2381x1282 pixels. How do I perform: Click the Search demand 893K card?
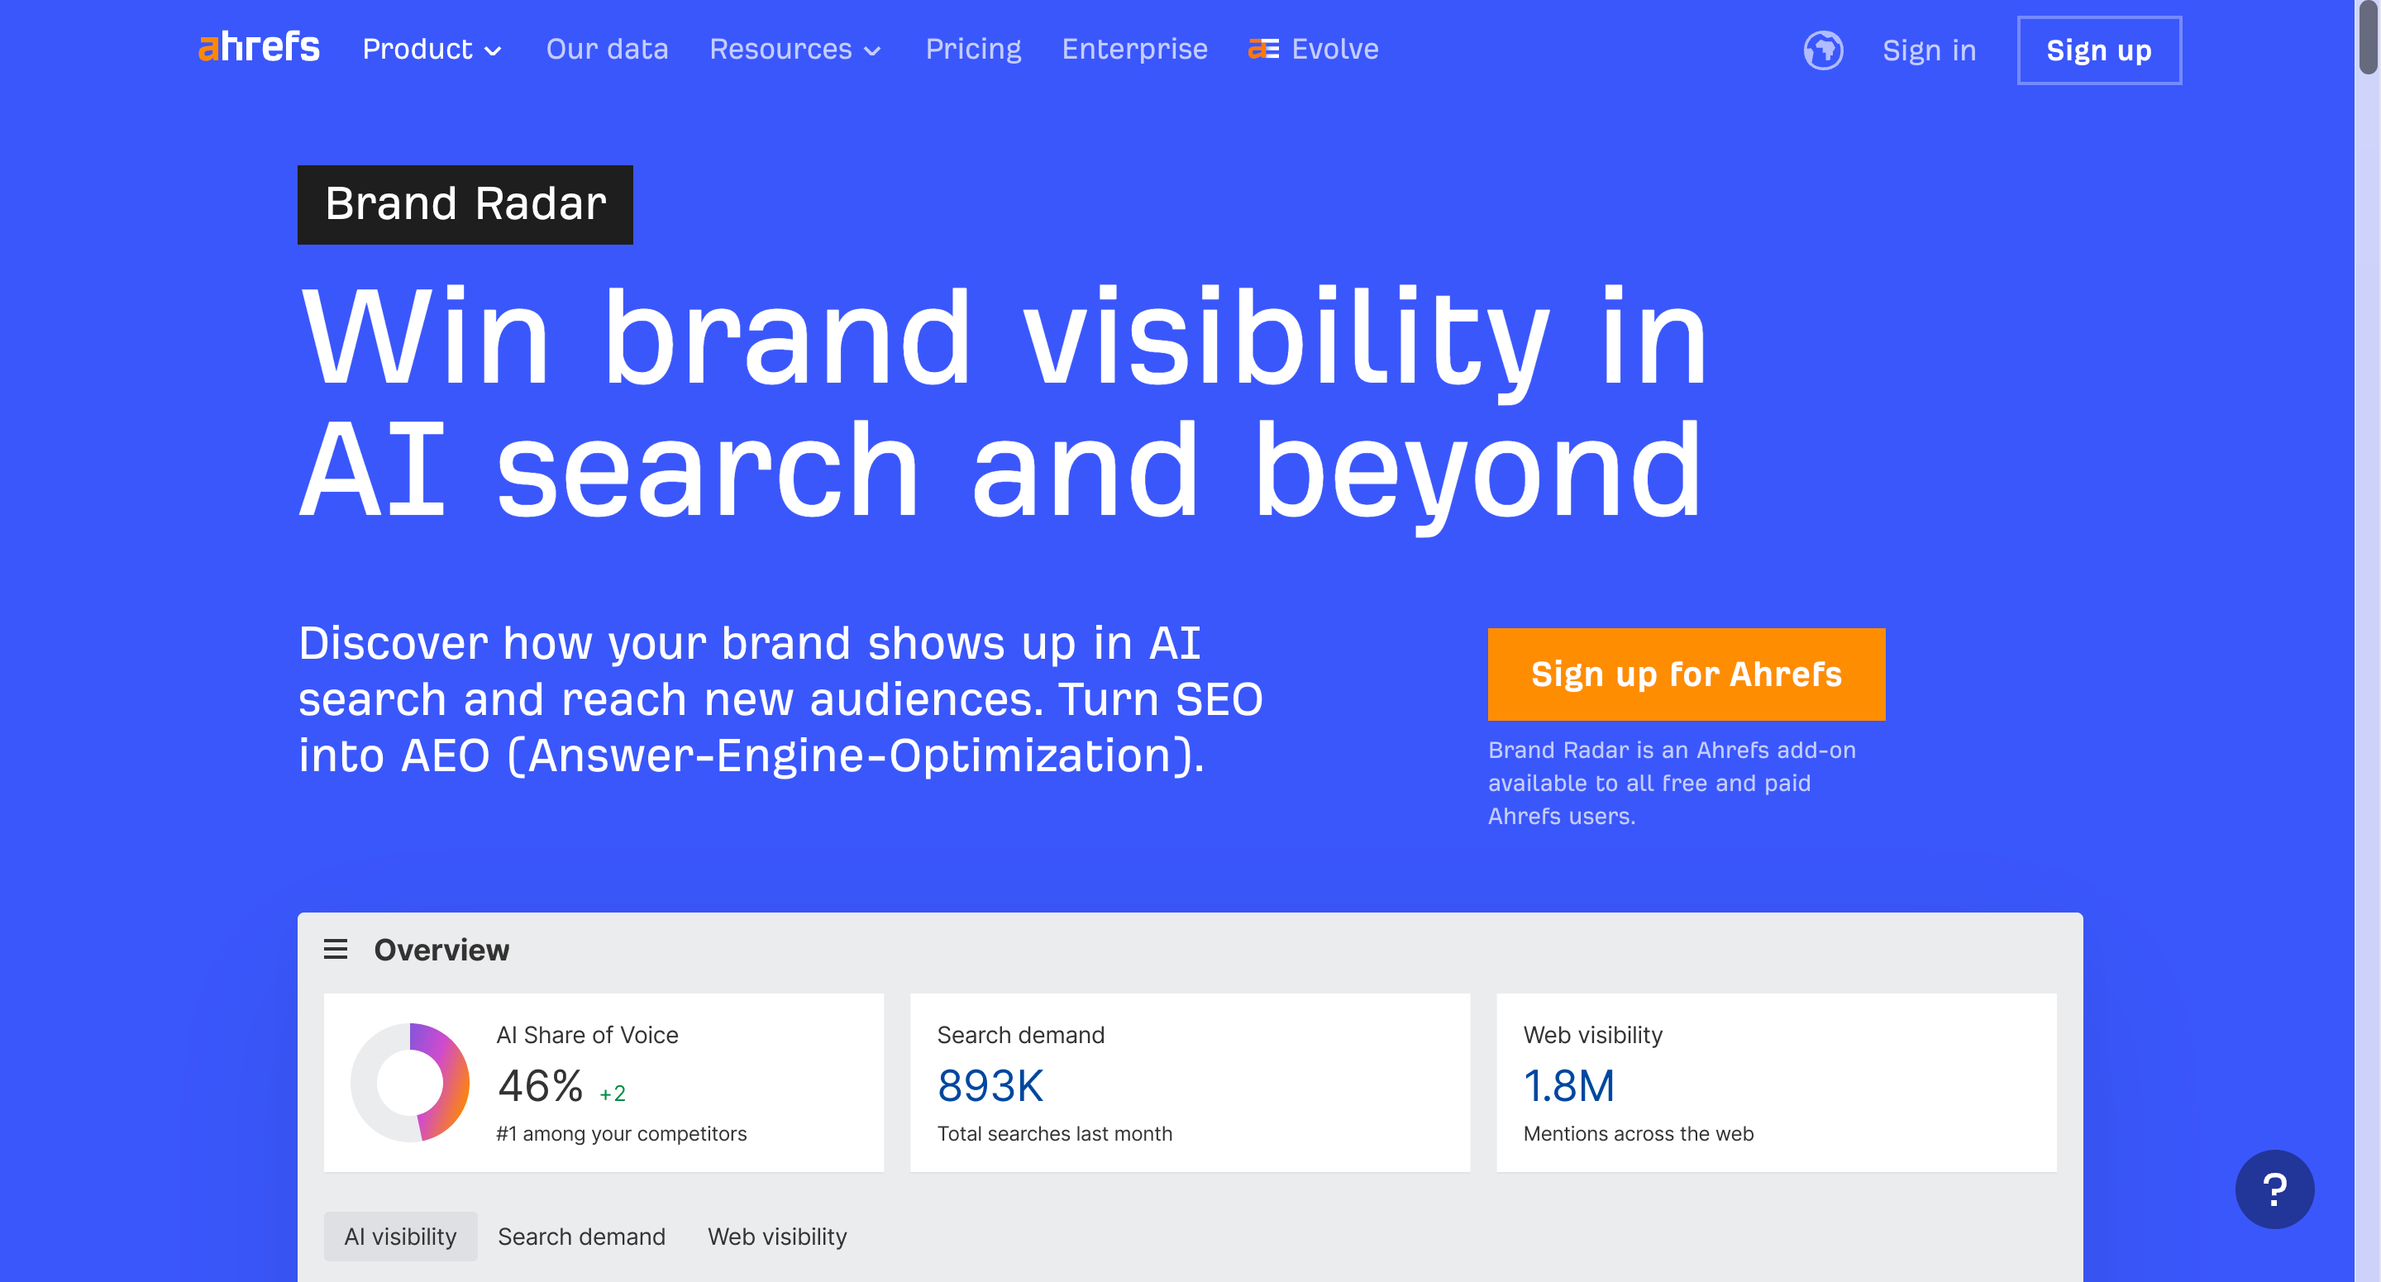[x=1190, y=1082]
